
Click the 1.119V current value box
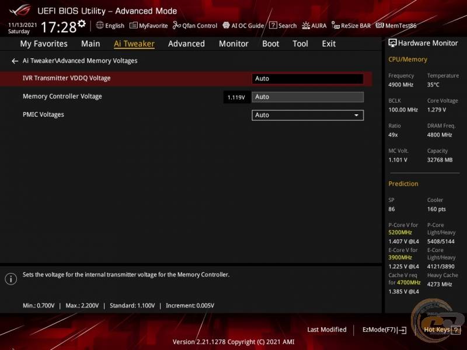pos(236,97)
